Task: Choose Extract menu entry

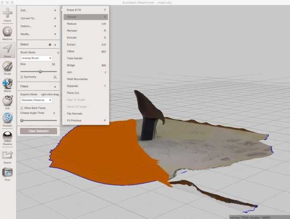Action: click(x=86, y=44)
